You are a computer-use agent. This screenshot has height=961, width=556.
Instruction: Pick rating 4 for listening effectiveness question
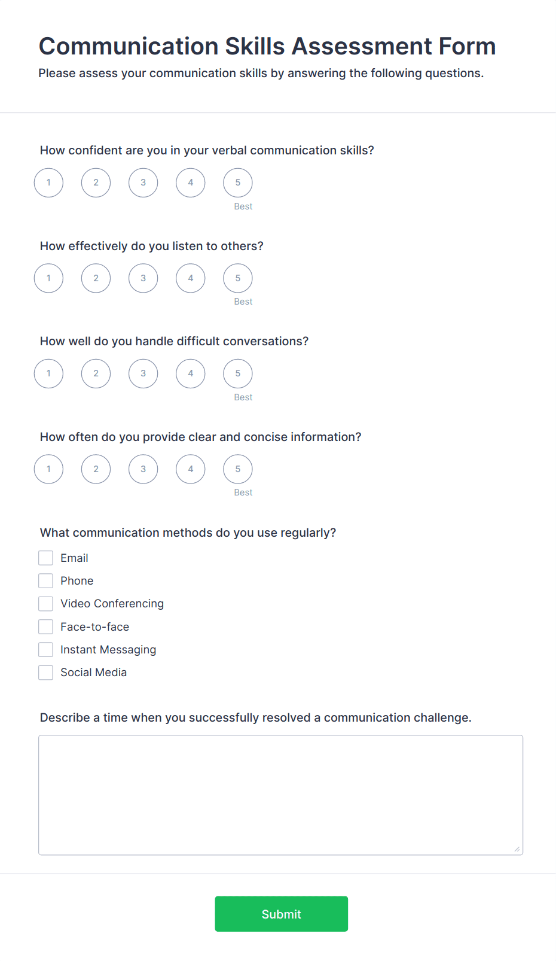[190, 278]
